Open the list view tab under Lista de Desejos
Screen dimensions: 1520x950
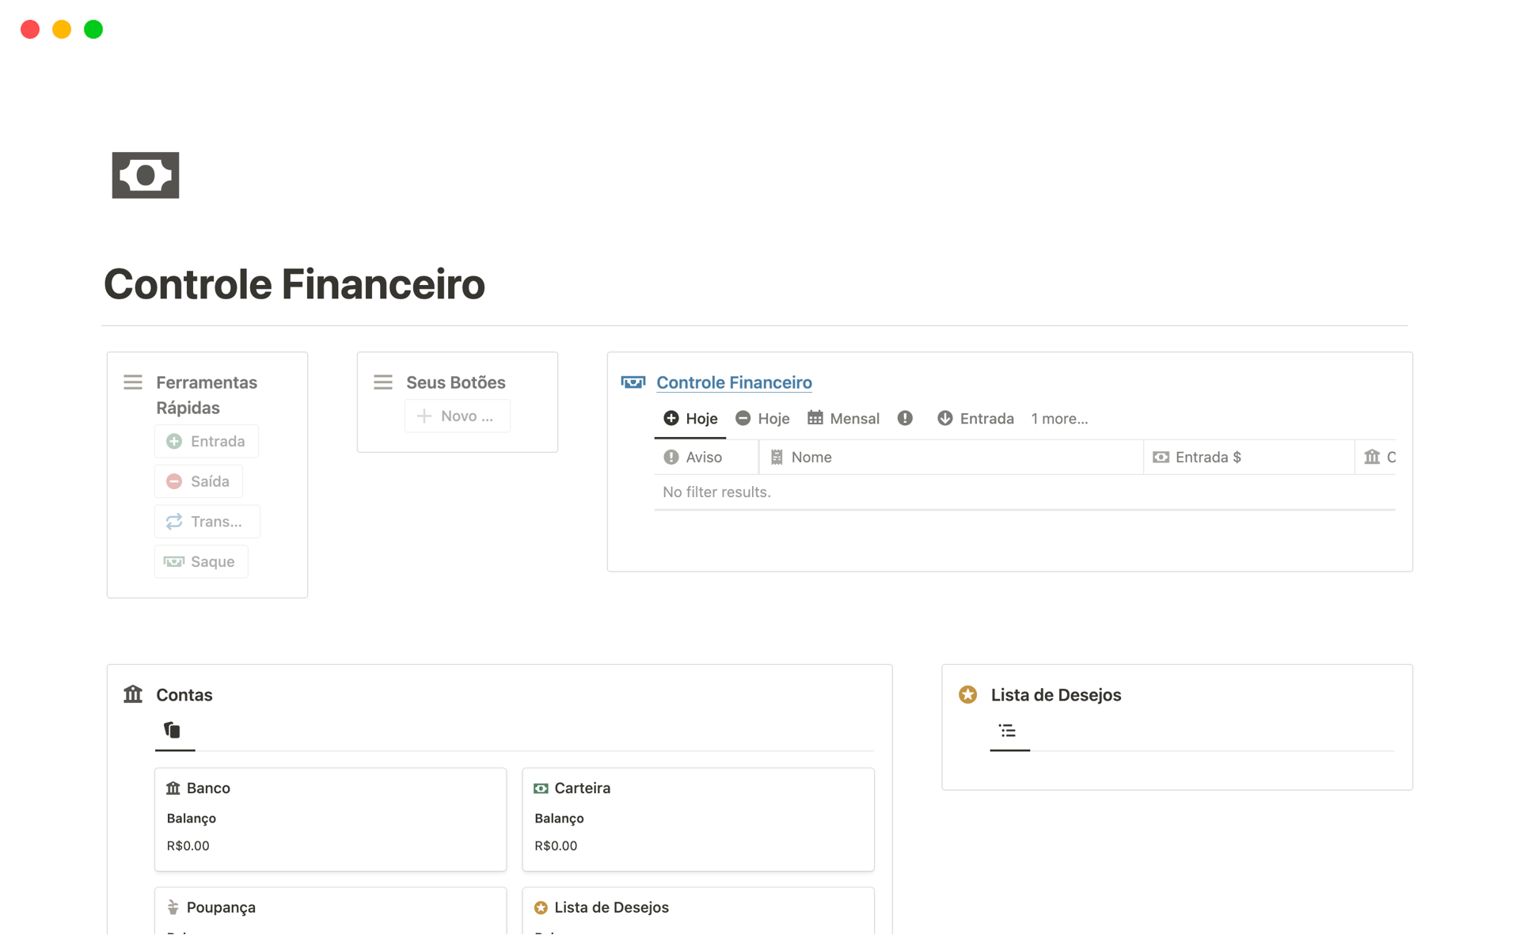(x=1008, y=730)
